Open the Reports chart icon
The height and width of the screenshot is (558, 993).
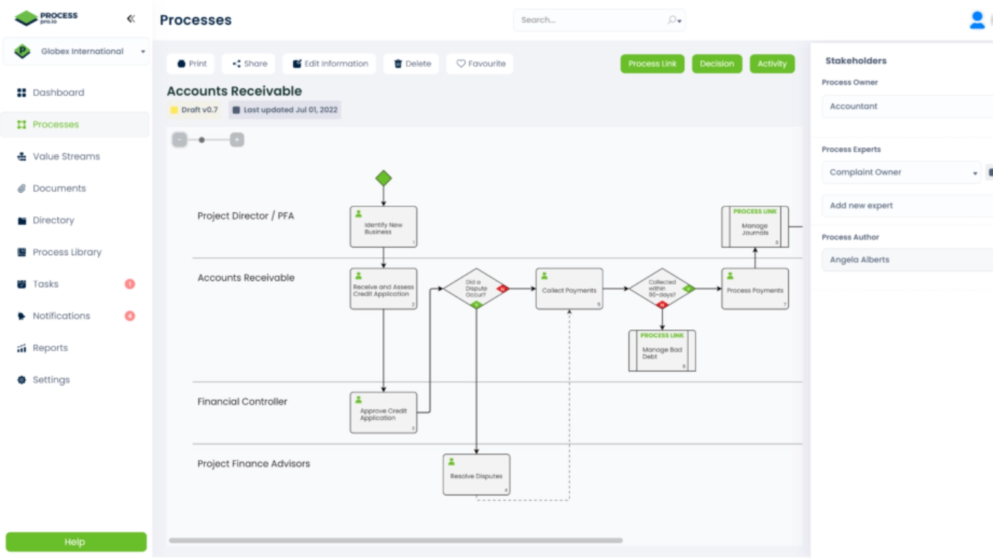[x=21, y=348]
